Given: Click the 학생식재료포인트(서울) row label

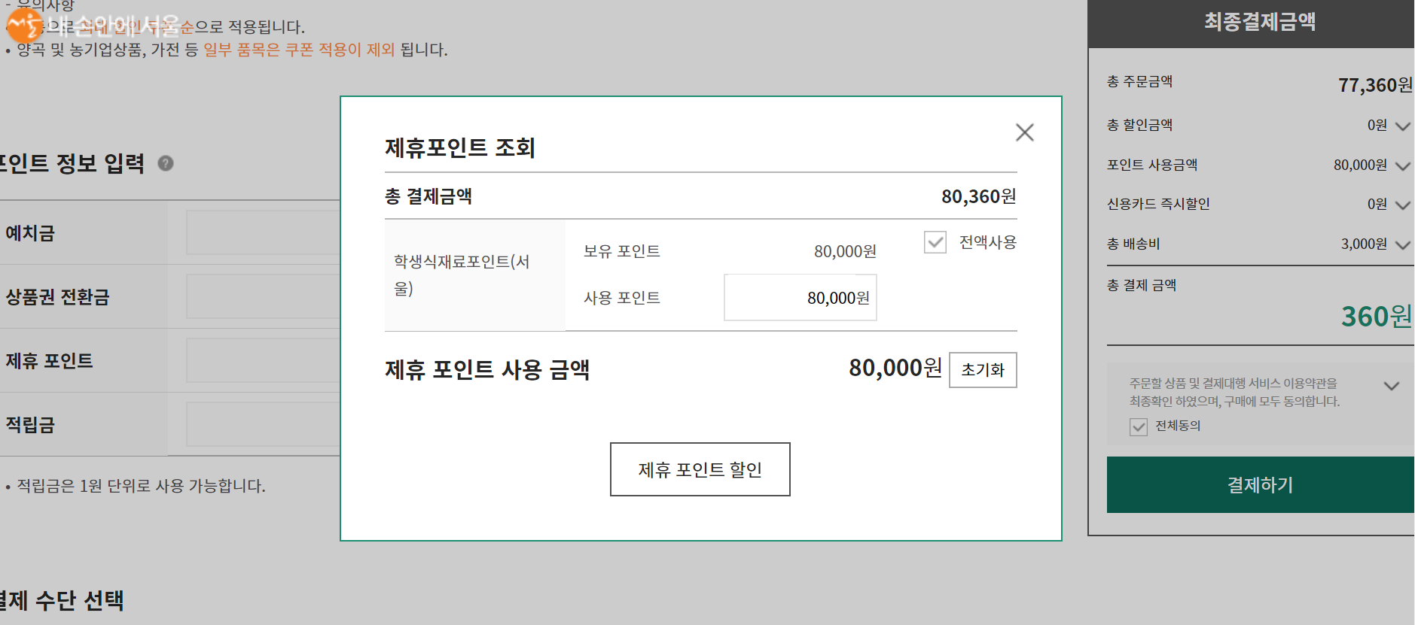Looking at the screenshot, I should click(x=462, y=275).
